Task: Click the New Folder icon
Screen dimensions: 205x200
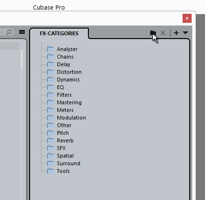Action: click(153, 33)
